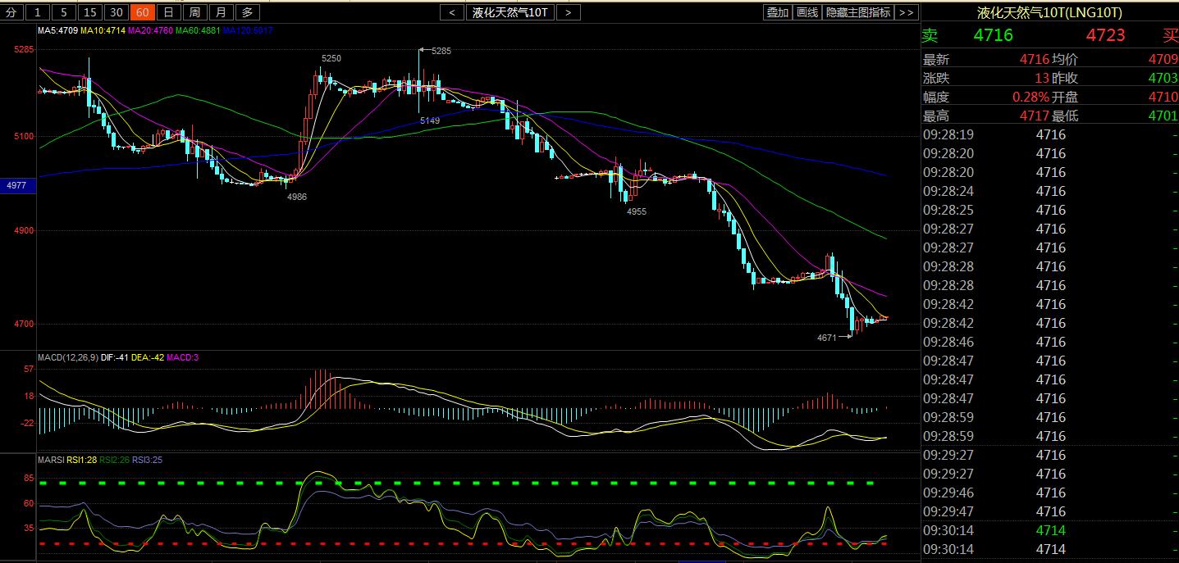Switch to the 周 (weekly) chart

coord(194,11)
